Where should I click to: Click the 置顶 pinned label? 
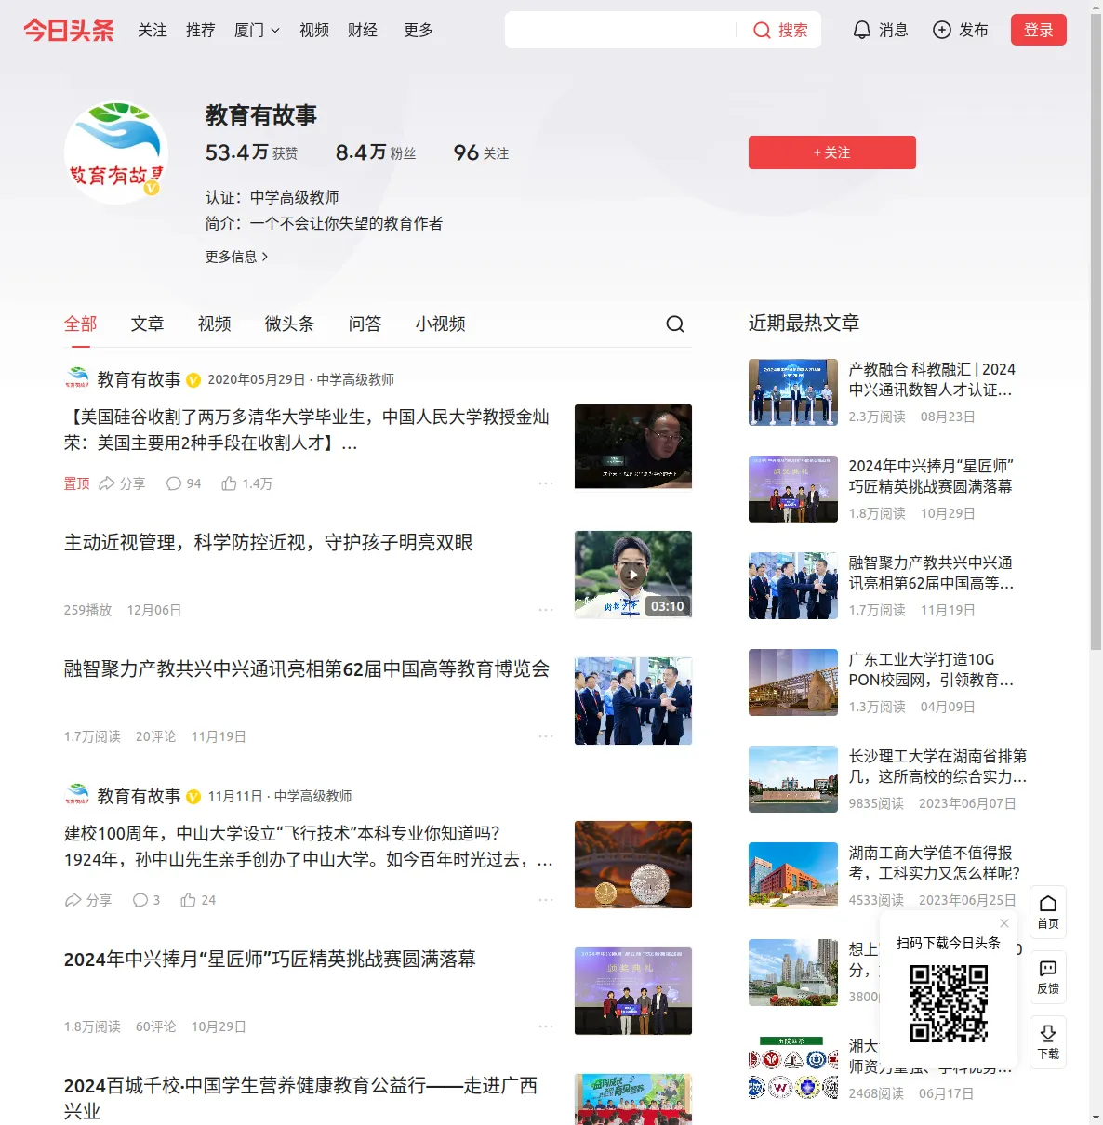click(77, 483)
